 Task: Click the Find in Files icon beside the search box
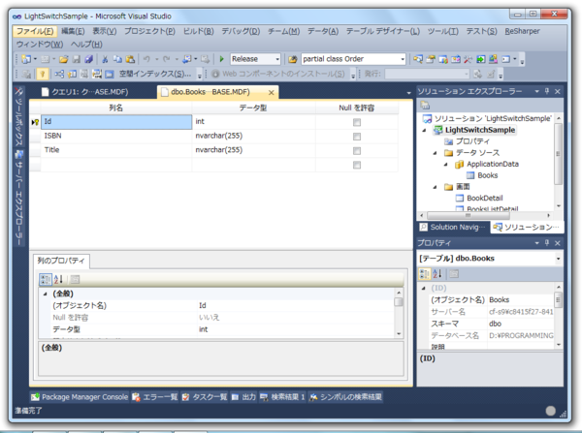click(x=293, y=59)
